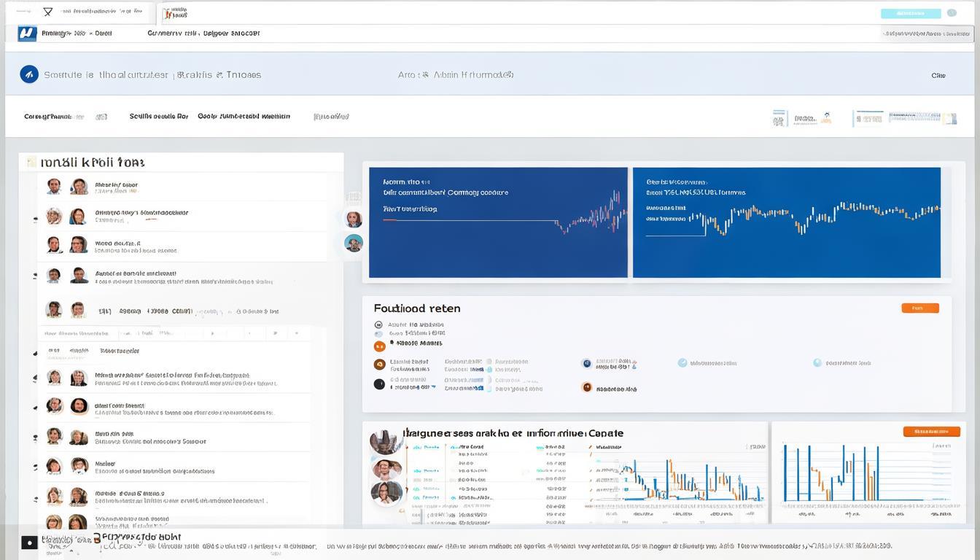Click the top avatar beside the left blue chart

(354, 219)
